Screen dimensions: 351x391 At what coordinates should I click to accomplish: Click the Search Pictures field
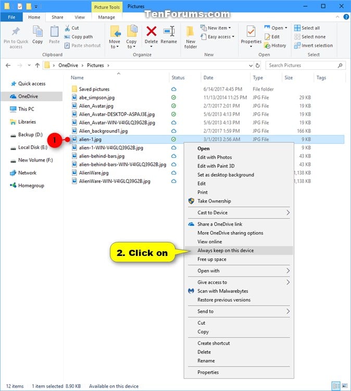(x=305, y=65)
